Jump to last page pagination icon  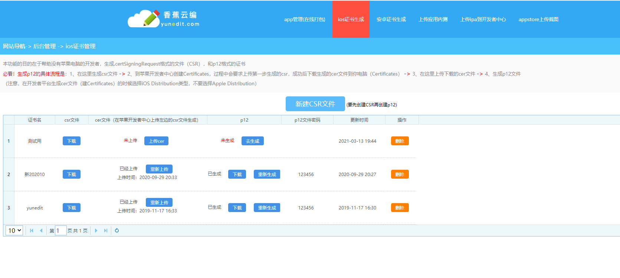point(106,231)
